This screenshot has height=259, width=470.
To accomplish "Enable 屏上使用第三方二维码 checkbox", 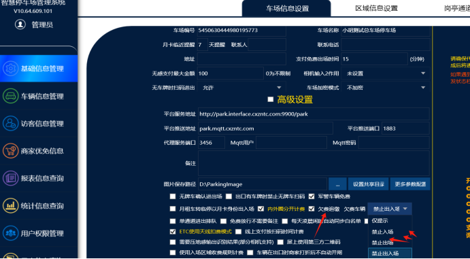I will [x=280, y=242].
